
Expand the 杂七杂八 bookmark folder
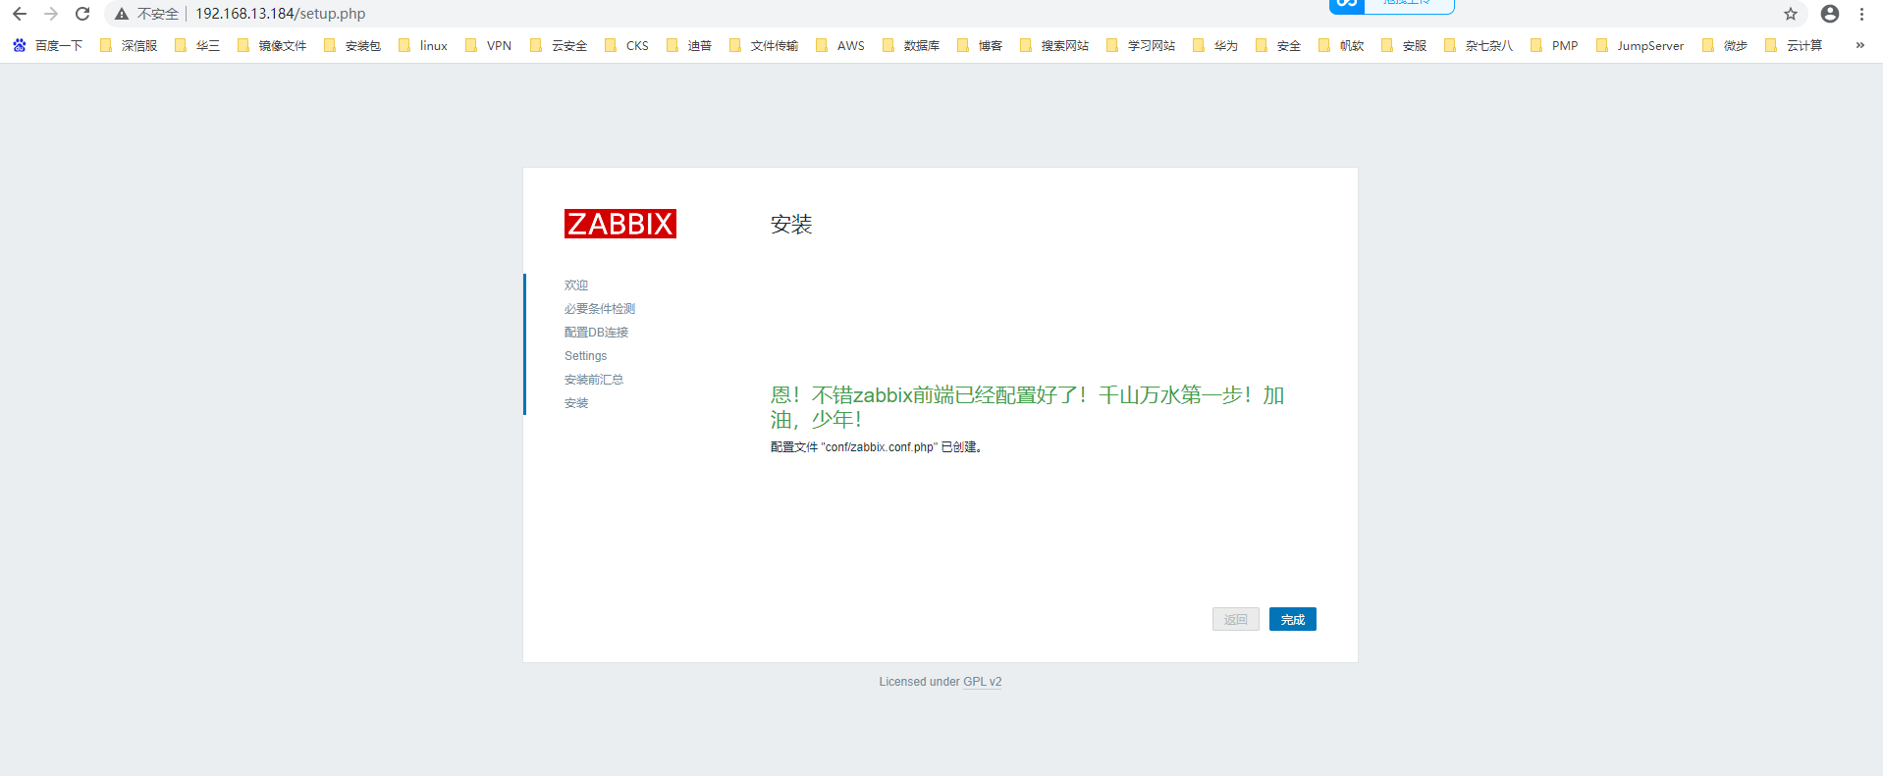point(1479,45)
